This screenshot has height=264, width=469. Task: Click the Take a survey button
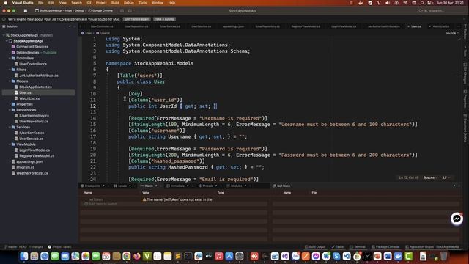pos(164,19)
